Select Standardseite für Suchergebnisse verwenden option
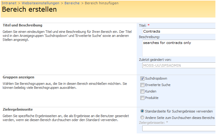216x134 pixels. (x=142, y=111)
